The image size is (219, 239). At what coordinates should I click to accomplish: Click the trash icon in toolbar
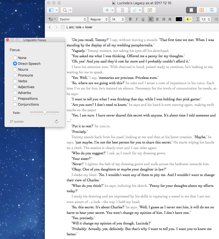pos(122,10)
